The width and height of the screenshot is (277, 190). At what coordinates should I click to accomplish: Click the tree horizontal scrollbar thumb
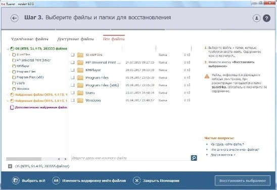[x=24, y=159]
